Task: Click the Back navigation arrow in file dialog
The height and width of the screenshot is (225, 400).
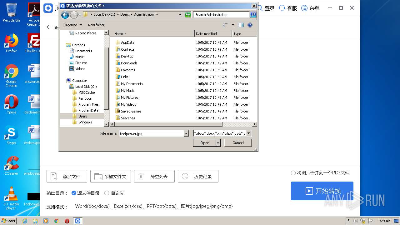Action: coord(65,14)
